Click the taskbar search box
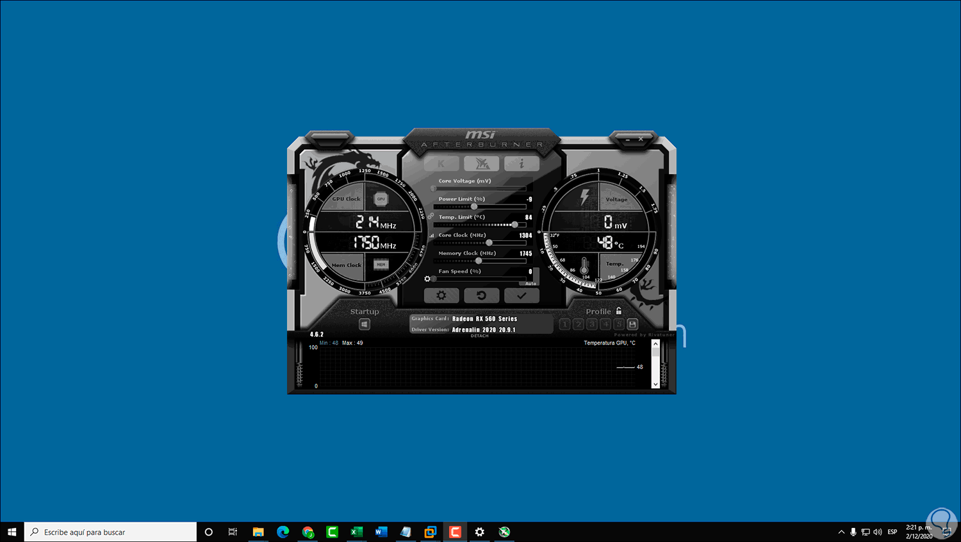961x542 pixels. [x=110, y=532]
